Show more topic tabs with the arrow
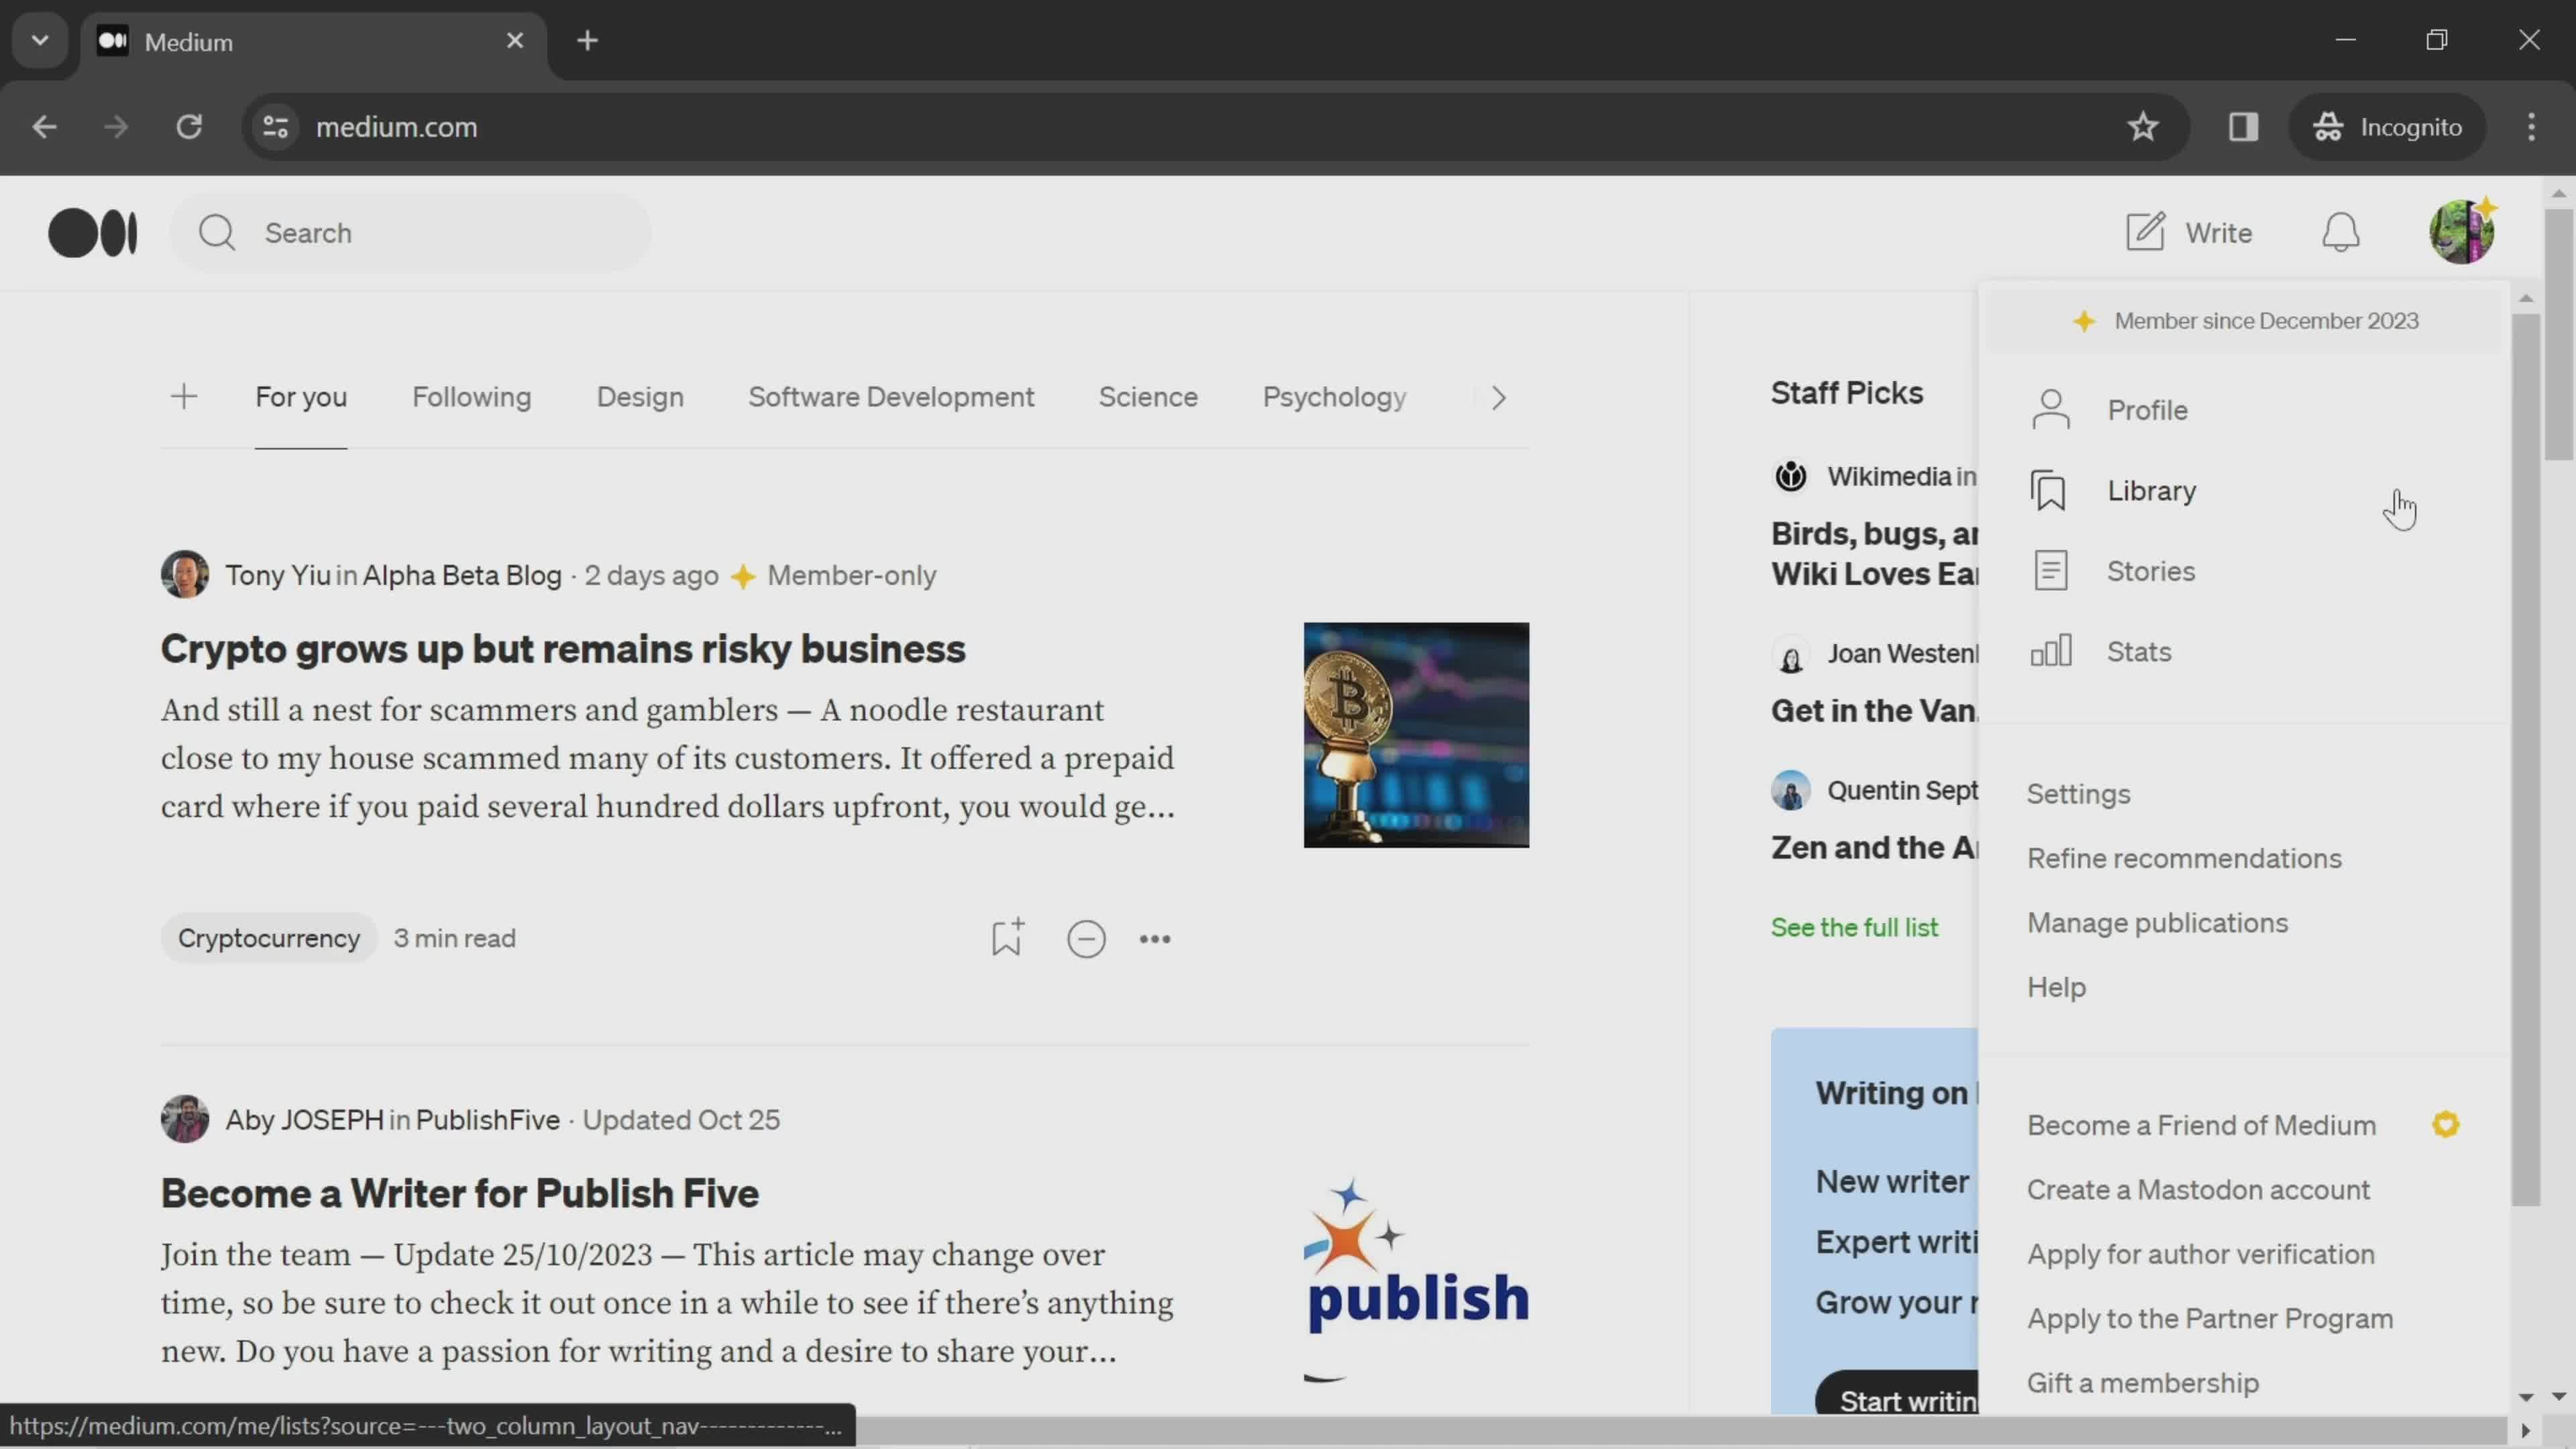Viewport: 2576px width, 1449px height. pyautogui.click(x=1498, y=398)
